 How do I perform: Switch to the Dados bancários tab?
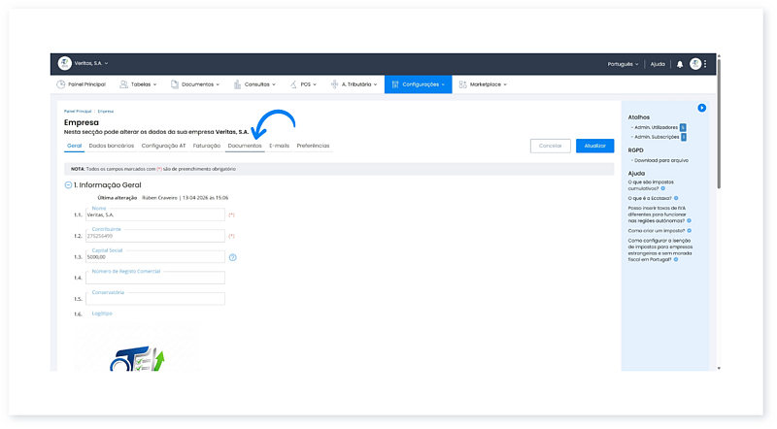[112, 147]
